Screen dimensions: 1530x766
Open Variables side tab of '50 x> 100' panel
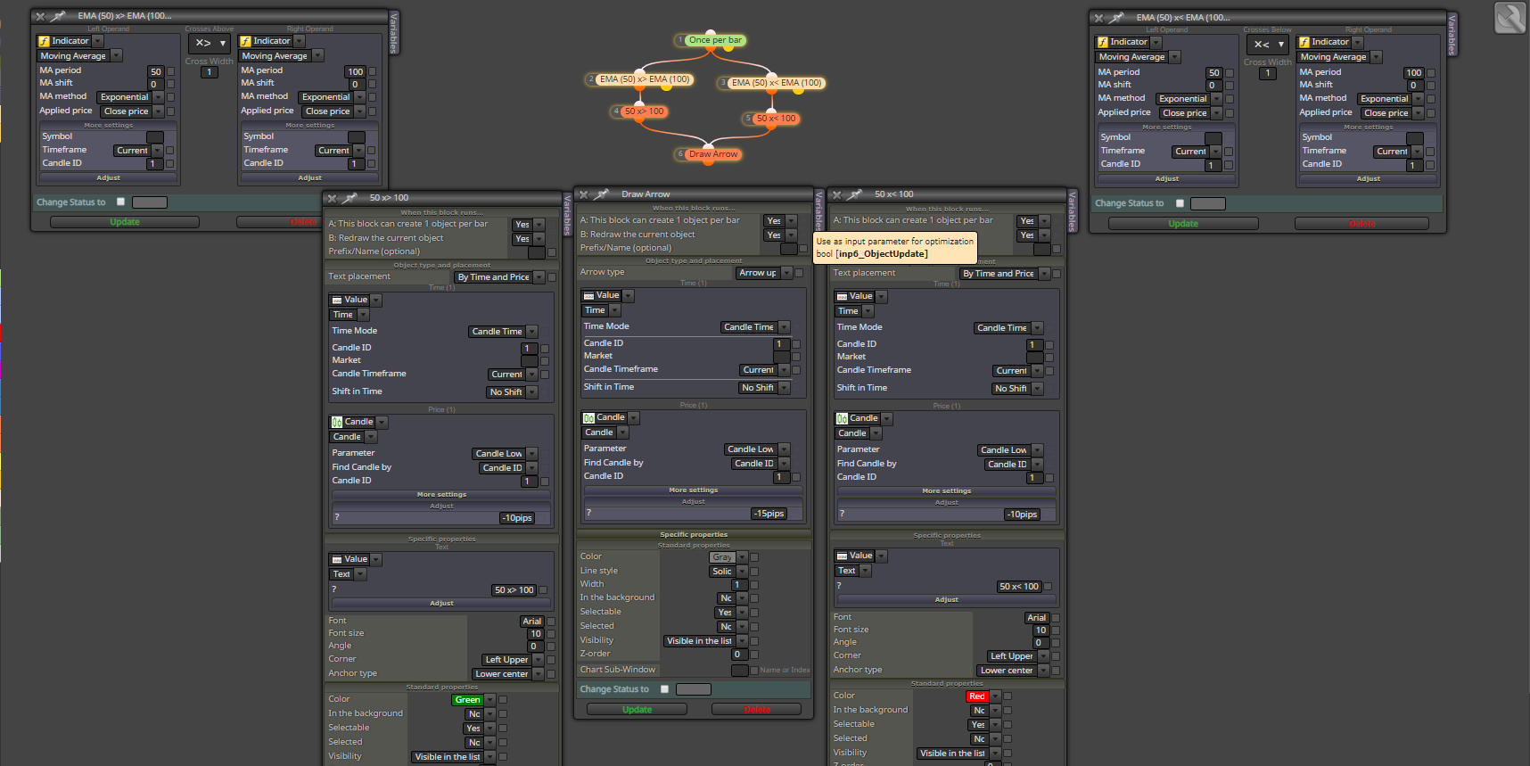pyautogui.click(x=567, y=215)
